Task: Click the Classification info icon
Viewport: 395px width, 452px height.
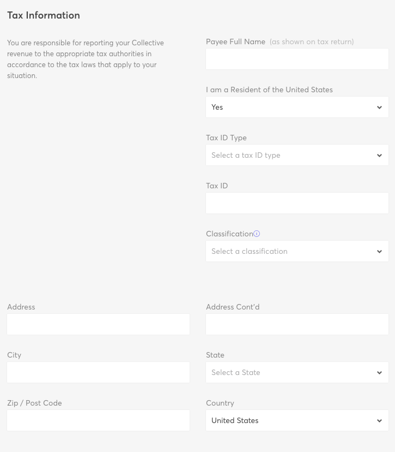Action: 257,234
